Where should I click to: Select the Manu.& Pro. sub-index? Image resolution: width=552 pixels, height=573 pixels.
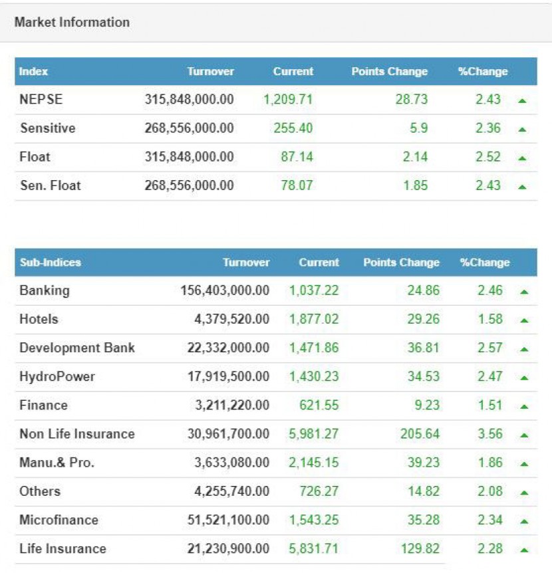(57, 463)
